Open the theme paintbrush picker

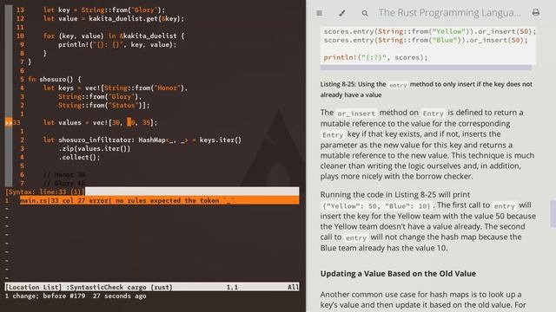tap(341, 13)
